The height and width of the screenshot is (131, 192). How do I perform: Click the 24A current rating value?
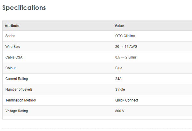pos(119,79)
